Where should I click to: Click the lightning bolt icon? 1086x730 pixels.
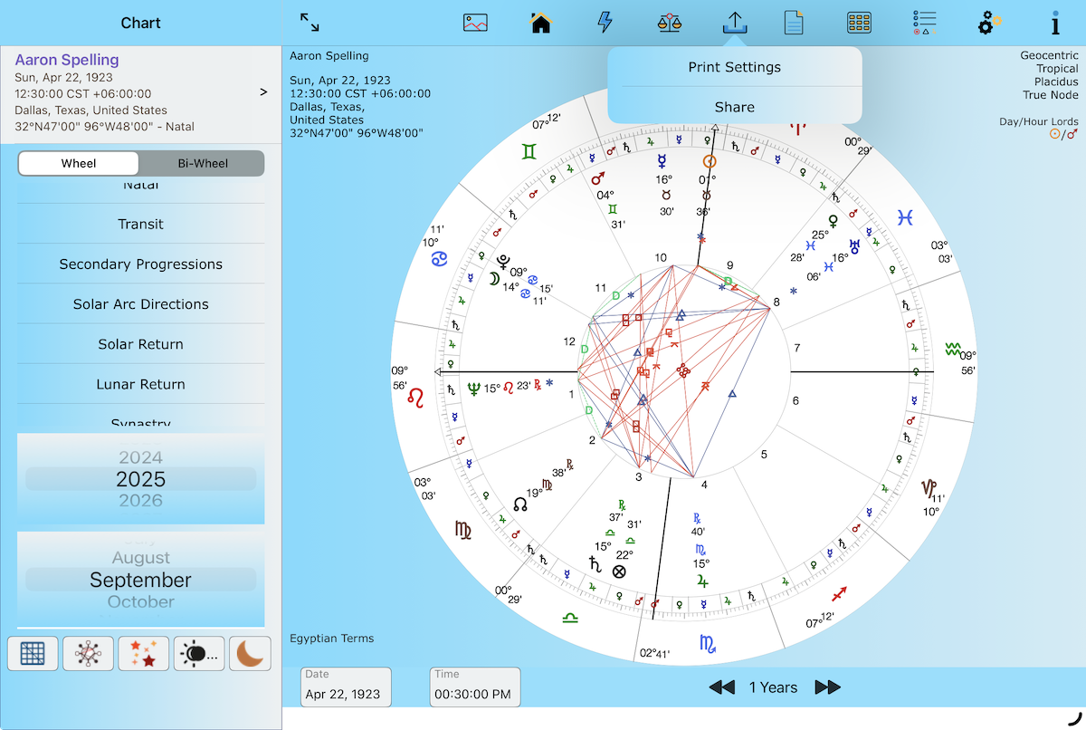[x=605, y=23]
